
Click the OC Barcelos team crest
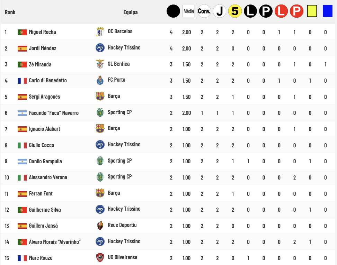pos(100,32)
